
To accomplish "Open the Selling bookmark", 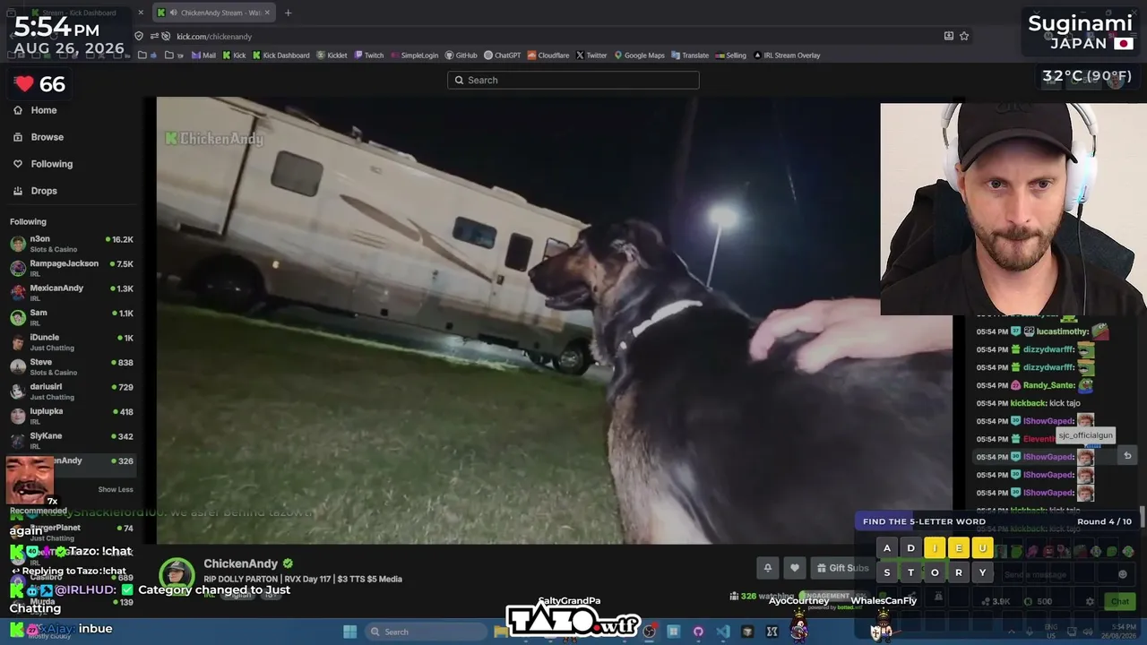I will (x=730, y=56).
